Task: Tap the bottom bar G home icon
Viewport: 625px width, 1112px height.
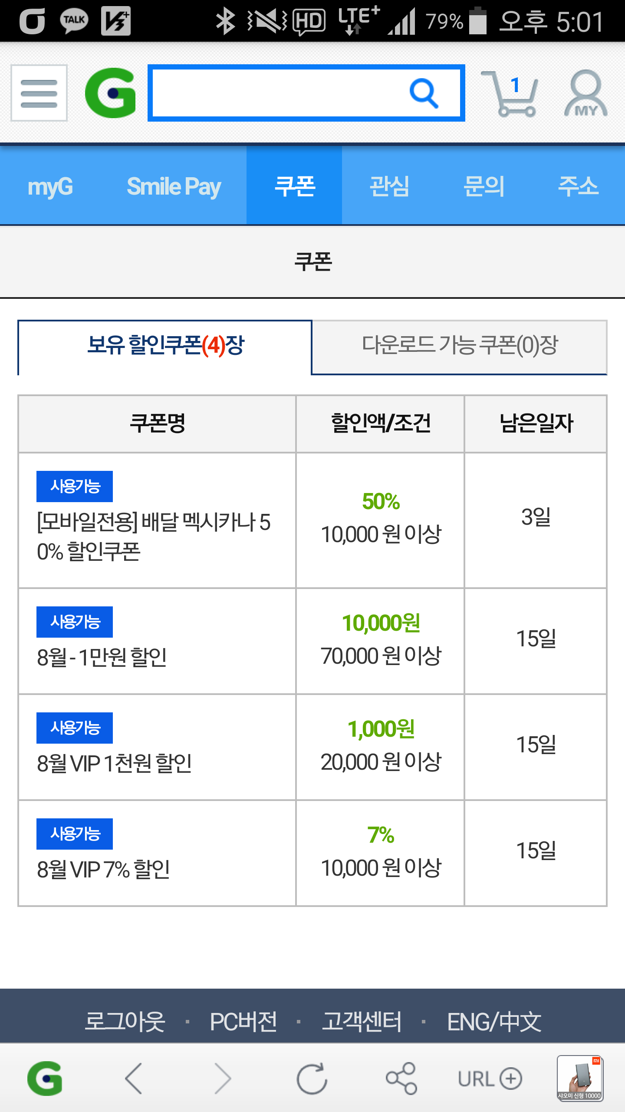Action: click(45, 1078)
